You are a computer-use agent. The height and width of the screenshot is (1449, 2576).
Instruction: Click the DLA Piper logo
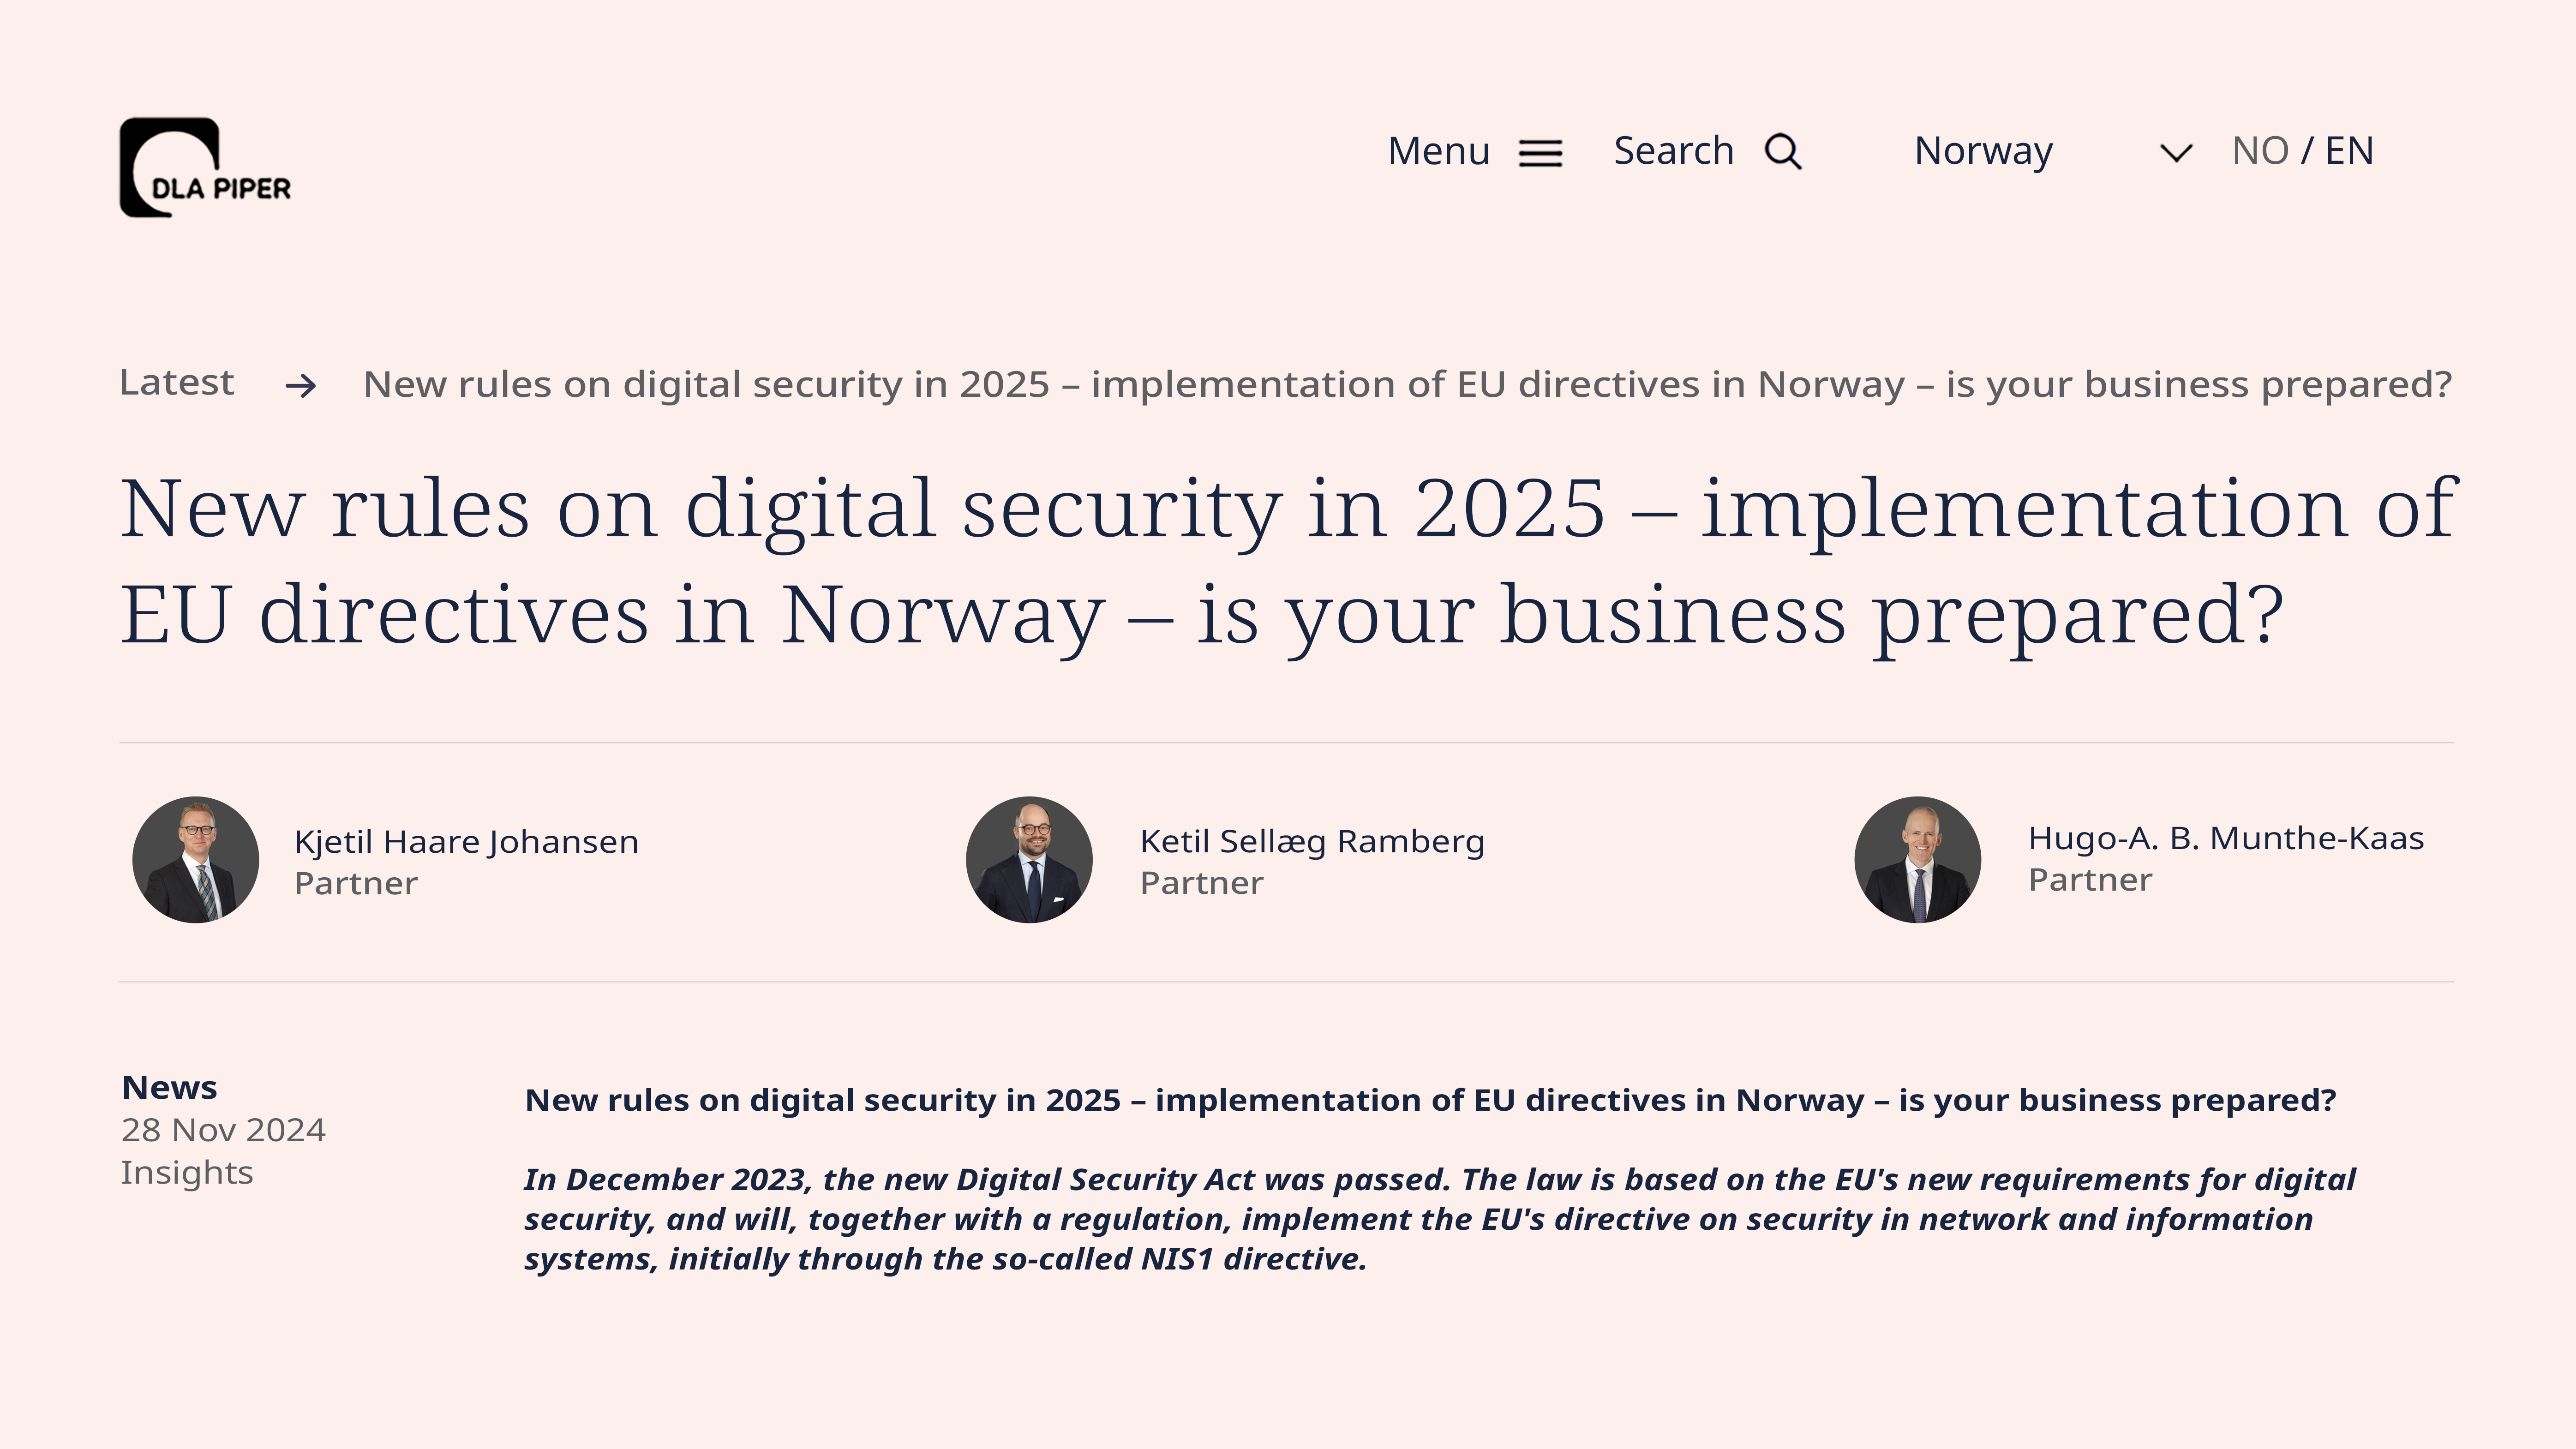click(x=205, y=167)
